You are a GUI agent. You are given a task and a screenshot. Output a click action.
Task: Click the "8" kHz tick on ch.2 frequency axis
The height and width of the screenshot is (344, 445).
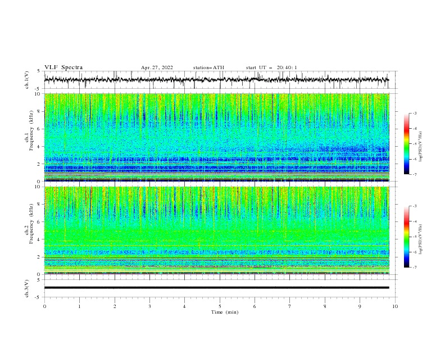coord(40,205)
